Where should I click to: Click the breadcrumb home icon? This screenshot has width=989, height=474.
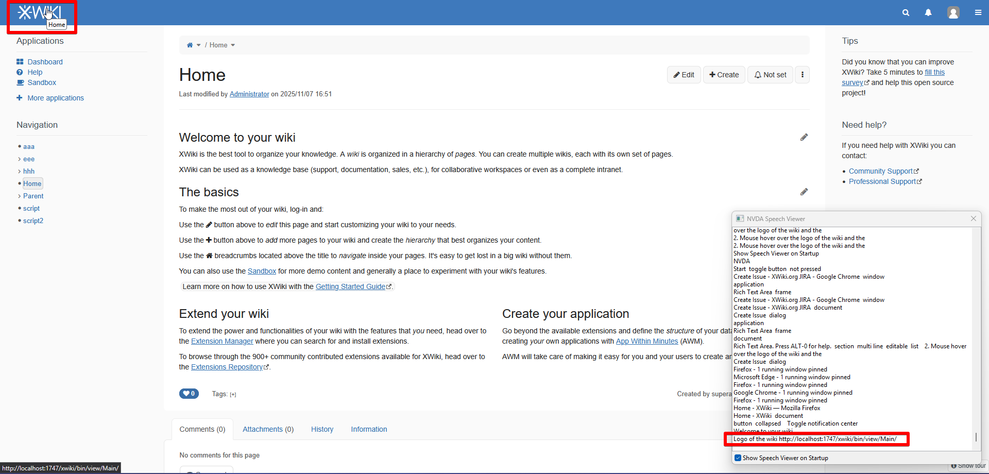[190, 45]
